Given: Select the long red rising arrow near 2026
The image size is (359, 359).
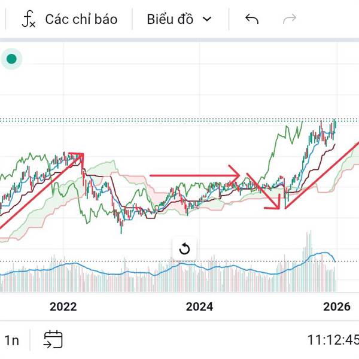Looking at the screenshot, I should [x=323, y=174].
